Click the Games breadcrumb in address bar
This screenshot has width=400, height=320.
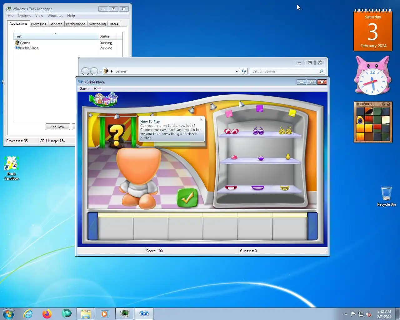click(x=121, y=71)
